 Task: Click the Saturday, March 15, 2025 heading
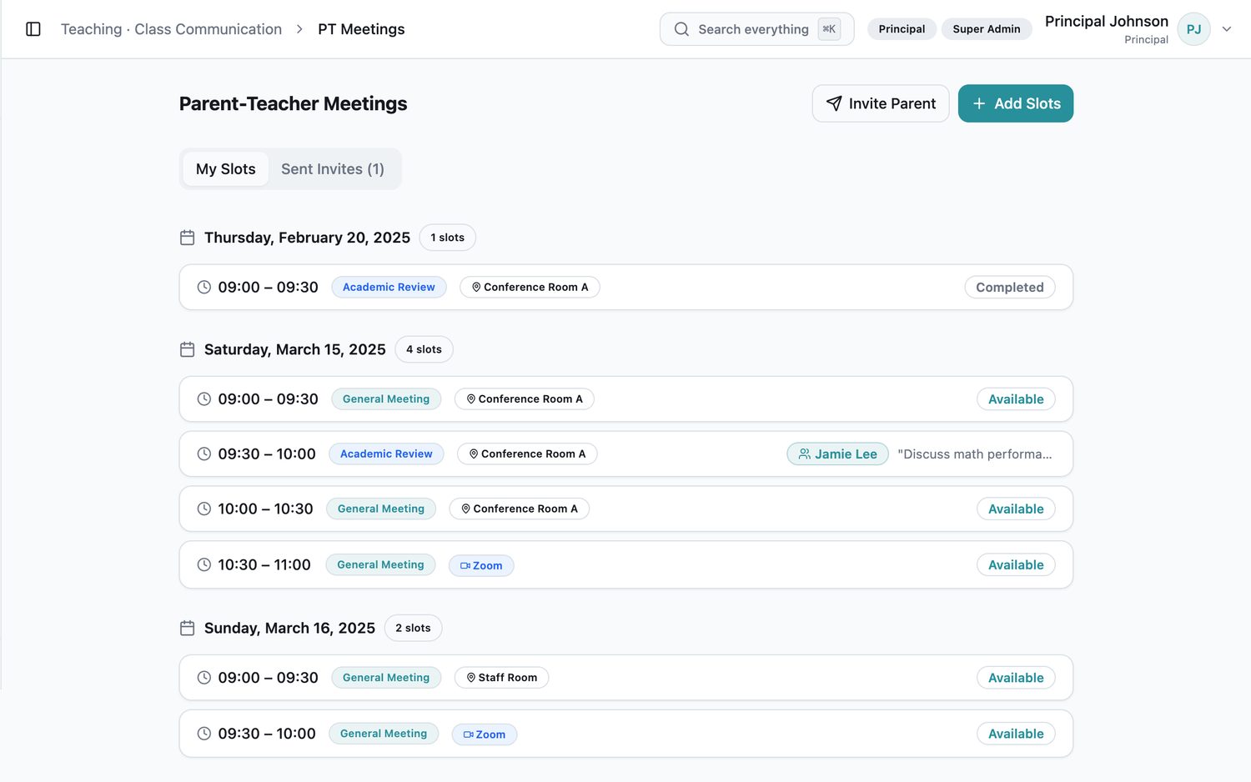[x=295, y=349]
